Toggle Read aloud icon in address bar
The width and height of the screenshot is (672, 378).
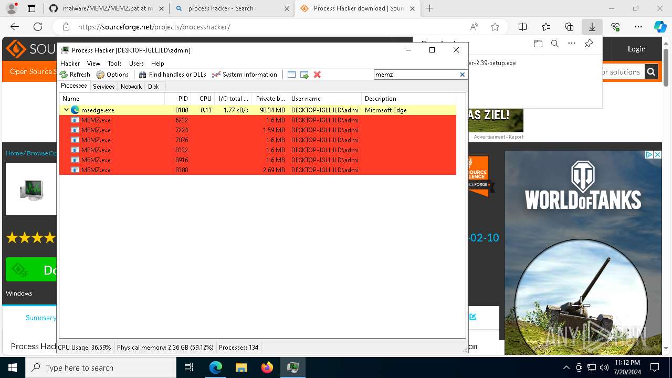pos(474,27)
